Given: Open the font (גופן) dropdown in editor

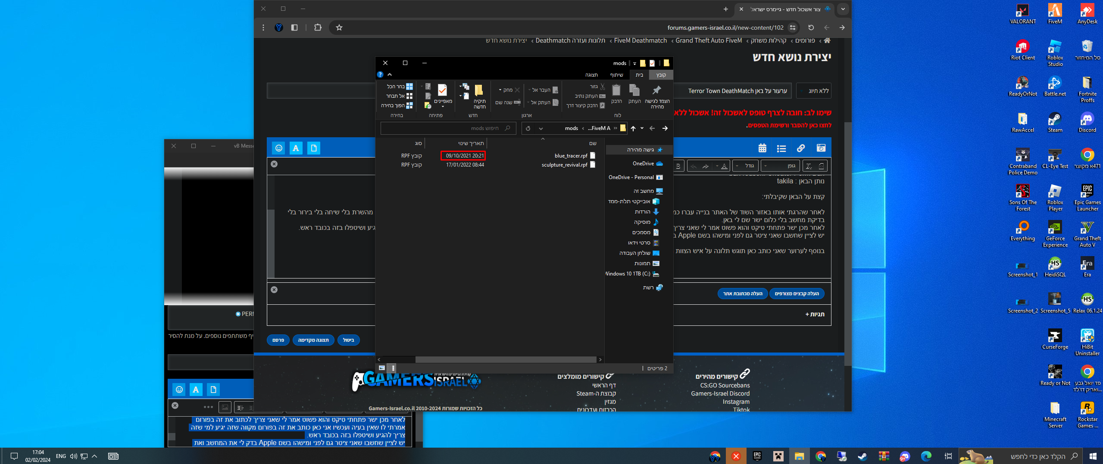Looking at the screenshot, I should tap(780, 166).
